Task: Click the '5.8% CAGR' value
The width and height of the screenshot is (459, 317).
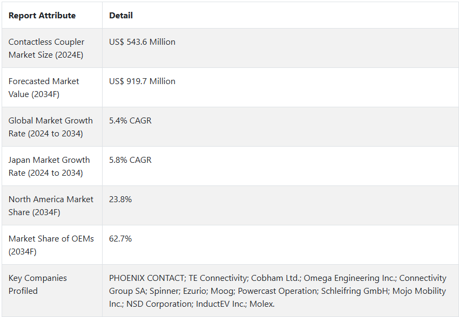Action: [130, 160]
